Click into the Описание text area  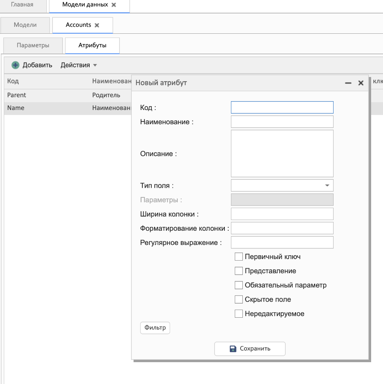[x=282, y=153]
